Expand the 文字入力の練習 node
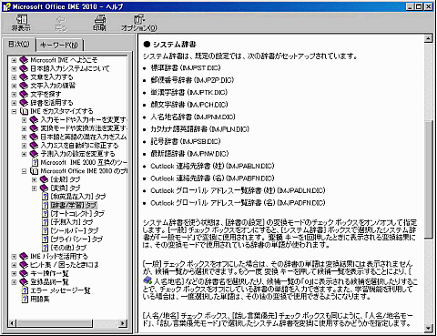This screenshot has width=437, height=336. pyautogui.click(x=14, y=86)
